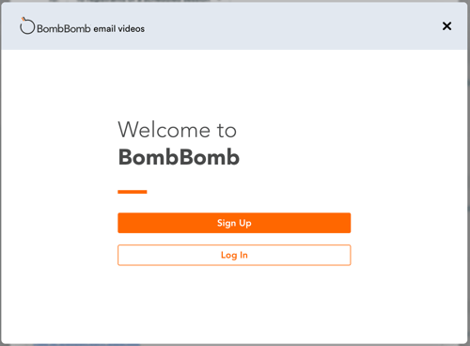Close the BombBomb dialog with the X
Viewport: 470px width, 346px height.
point(446,26)
